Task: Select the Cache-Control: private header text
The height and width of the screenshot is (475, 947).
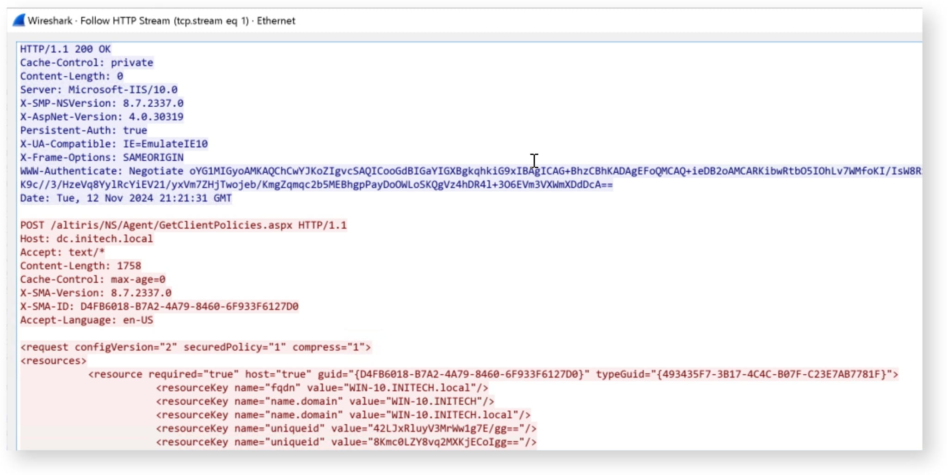Action: 86,62
